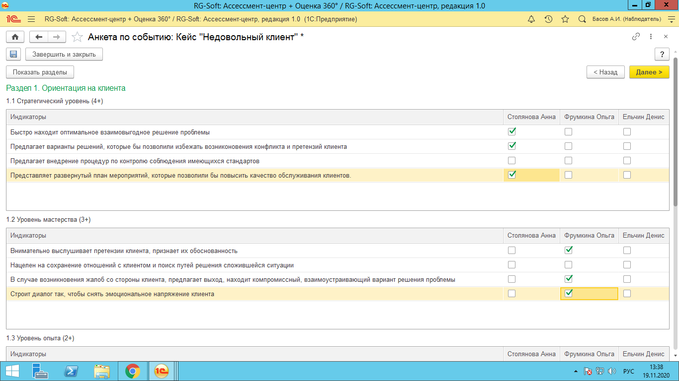Click the "Завершить и закрыть" button
Screen dimensions: 679x381
point(64,54)
